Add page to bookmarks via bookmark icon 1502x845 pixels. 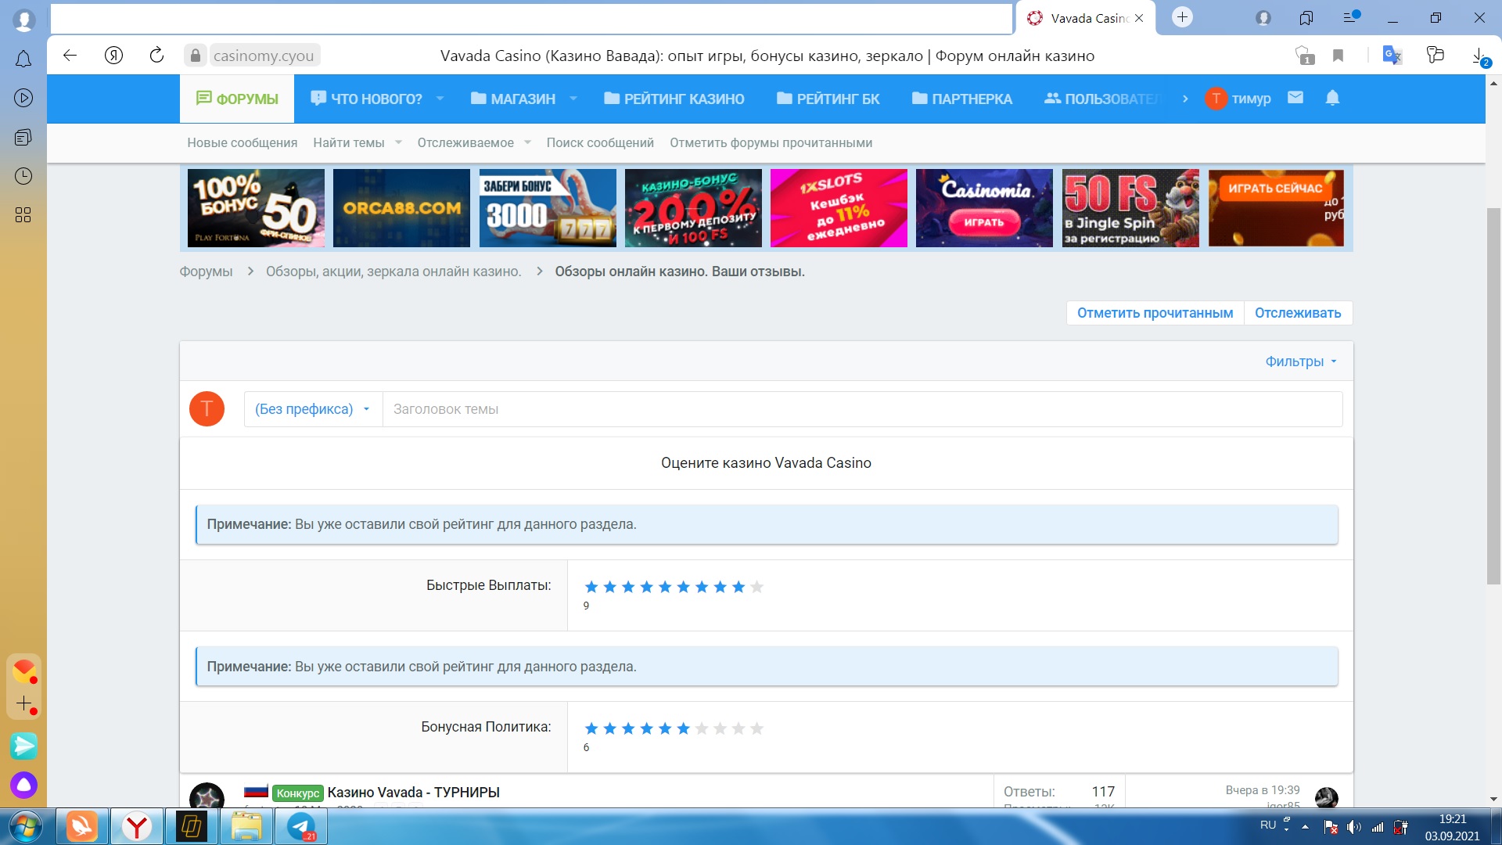(x=1338, y=56)
